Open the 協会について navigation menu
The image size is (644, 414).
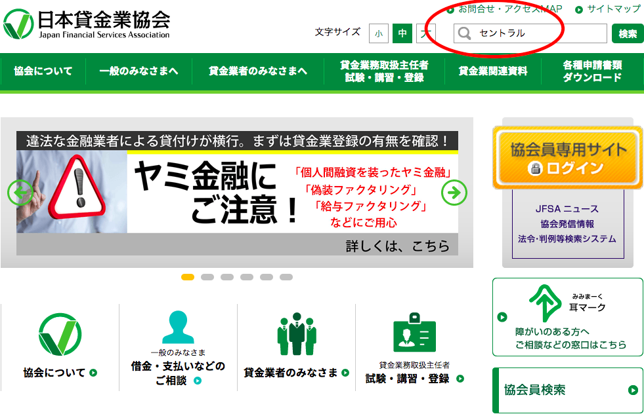click(43, 71)
